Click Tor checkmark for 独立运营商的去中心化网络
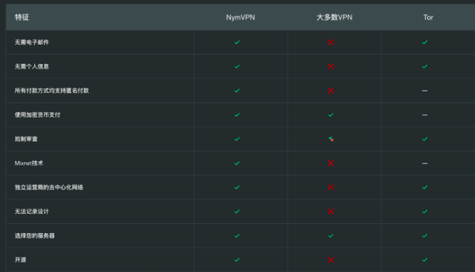This screenshot has width=475, height=272. 425,187
